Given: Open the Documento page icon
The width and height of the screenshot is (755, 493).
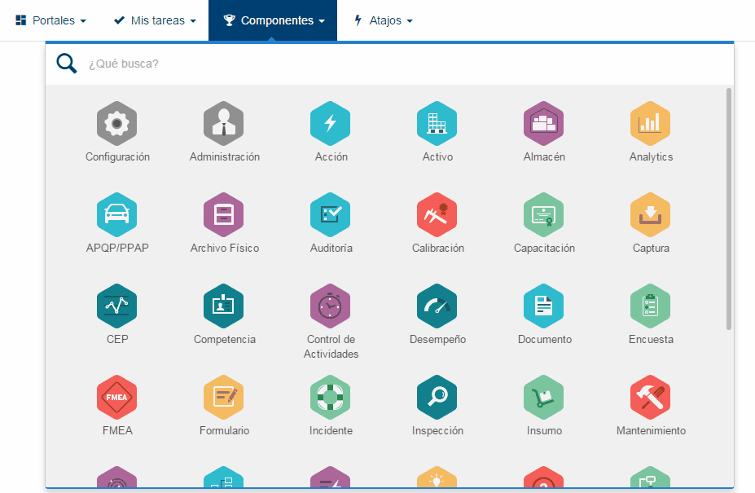Looking at the screenshot, I should click(543, 306).
